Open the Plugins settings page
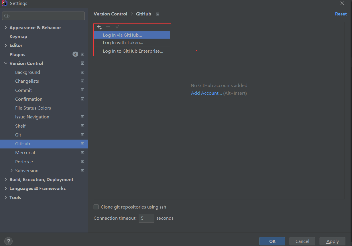 click(17, 54)
